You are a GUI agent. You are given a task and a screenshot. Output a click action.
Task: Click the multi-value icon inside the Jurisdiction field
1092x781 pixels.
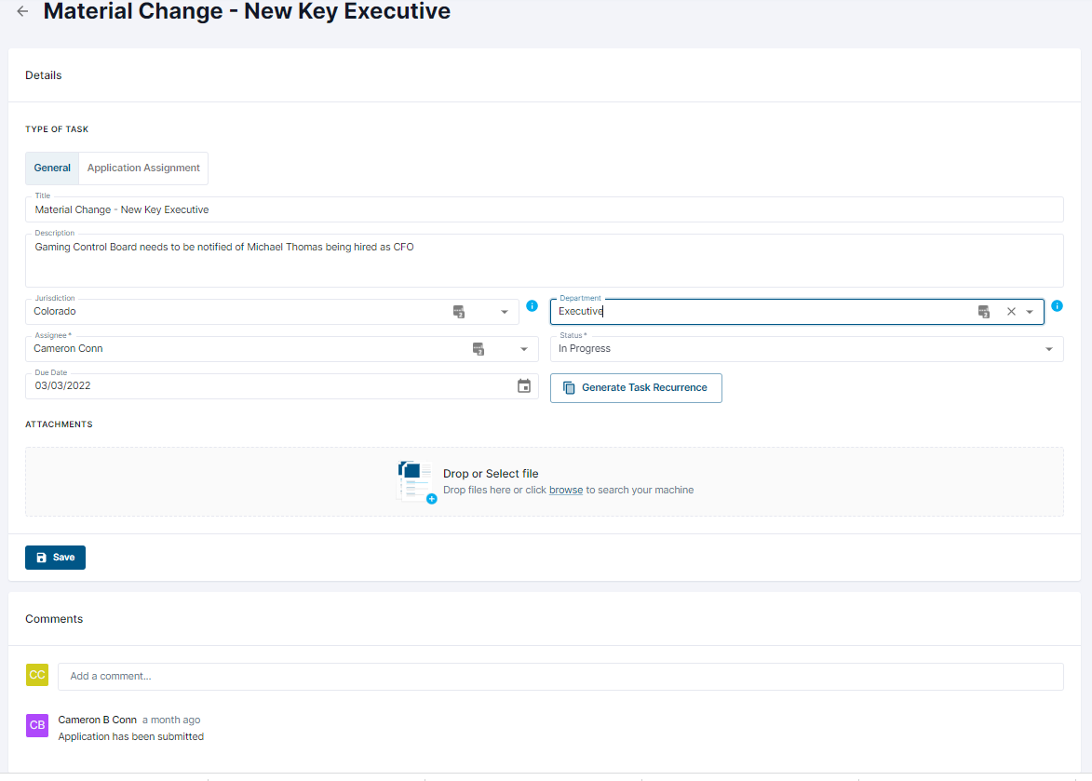(458, 311)
